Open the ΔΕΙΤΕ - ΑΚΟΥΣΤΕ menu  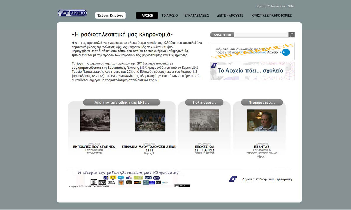click(230, 16)
